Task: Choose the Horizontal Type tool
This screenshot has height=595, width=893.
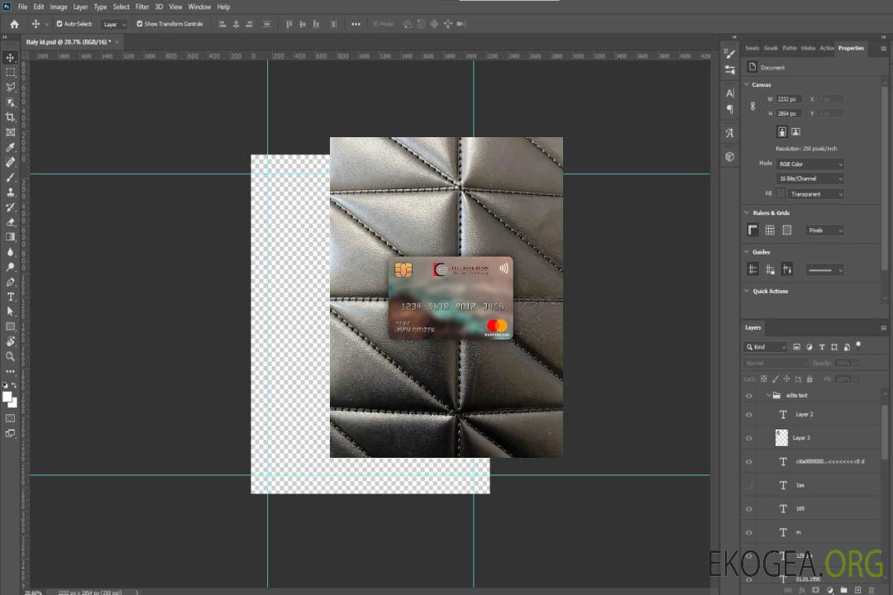Action: [x=11, y=297]
